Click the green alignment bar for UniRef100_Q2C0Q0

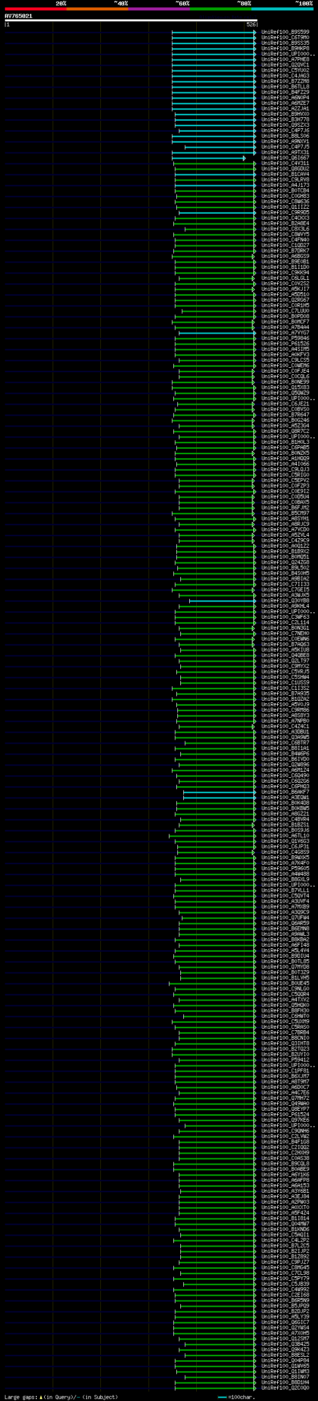click(215, 1389)
